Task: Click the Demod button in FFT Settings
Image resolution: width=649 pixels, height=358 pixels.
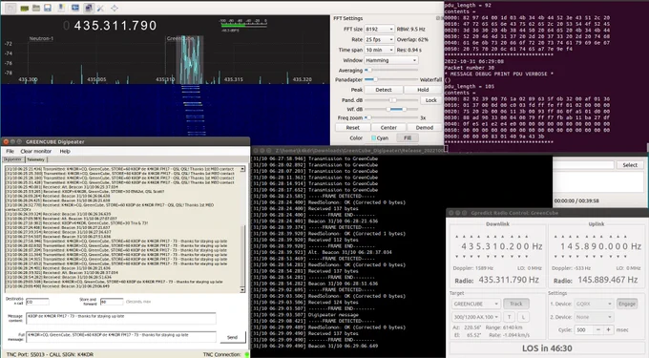Action: pos(425,128)
